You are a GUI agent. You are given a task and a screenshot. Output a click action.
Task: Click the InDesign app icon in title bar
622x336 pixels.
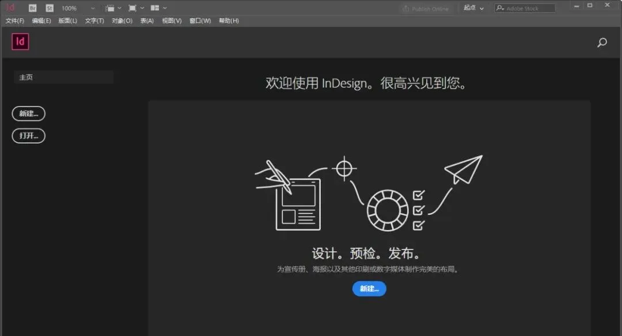pyautogui.click(x=11, y=7)
